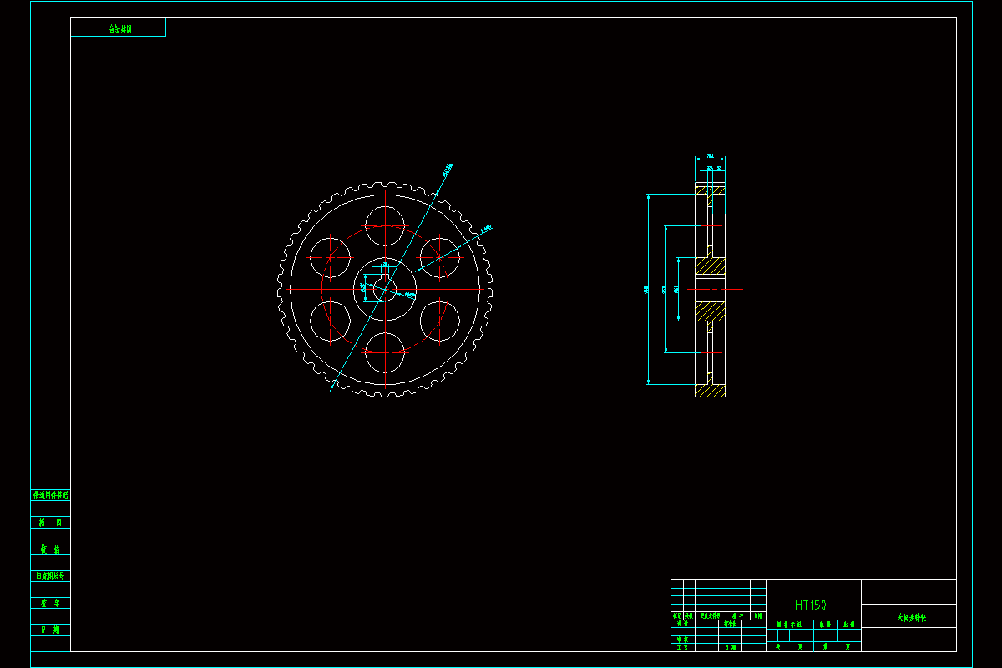Select the 旧底图总号 label
Image resolution: width=1002 pixels, height=668 pixels.
pyautogui.click(x=51, y=576)
